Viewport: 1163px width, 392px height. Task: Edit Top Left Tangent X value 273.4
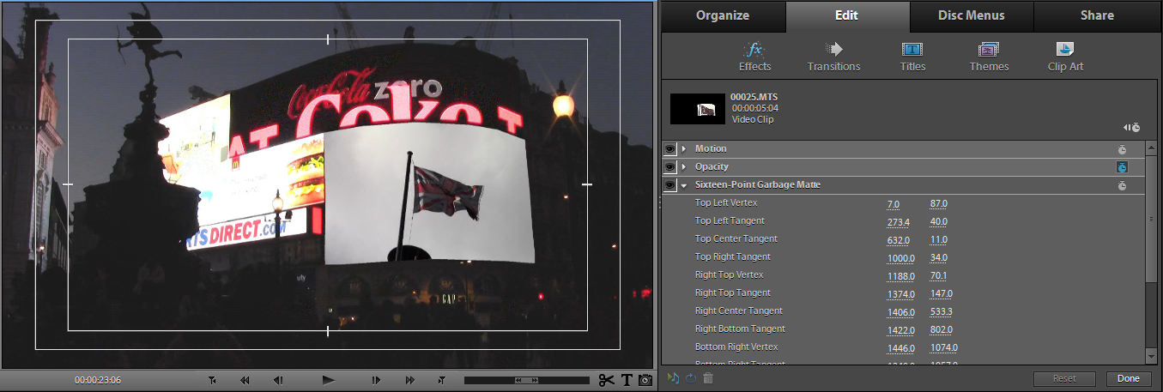coord(898,222)
